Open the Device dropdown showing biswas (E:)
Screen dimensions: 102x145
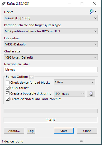(x=51, y=18)
